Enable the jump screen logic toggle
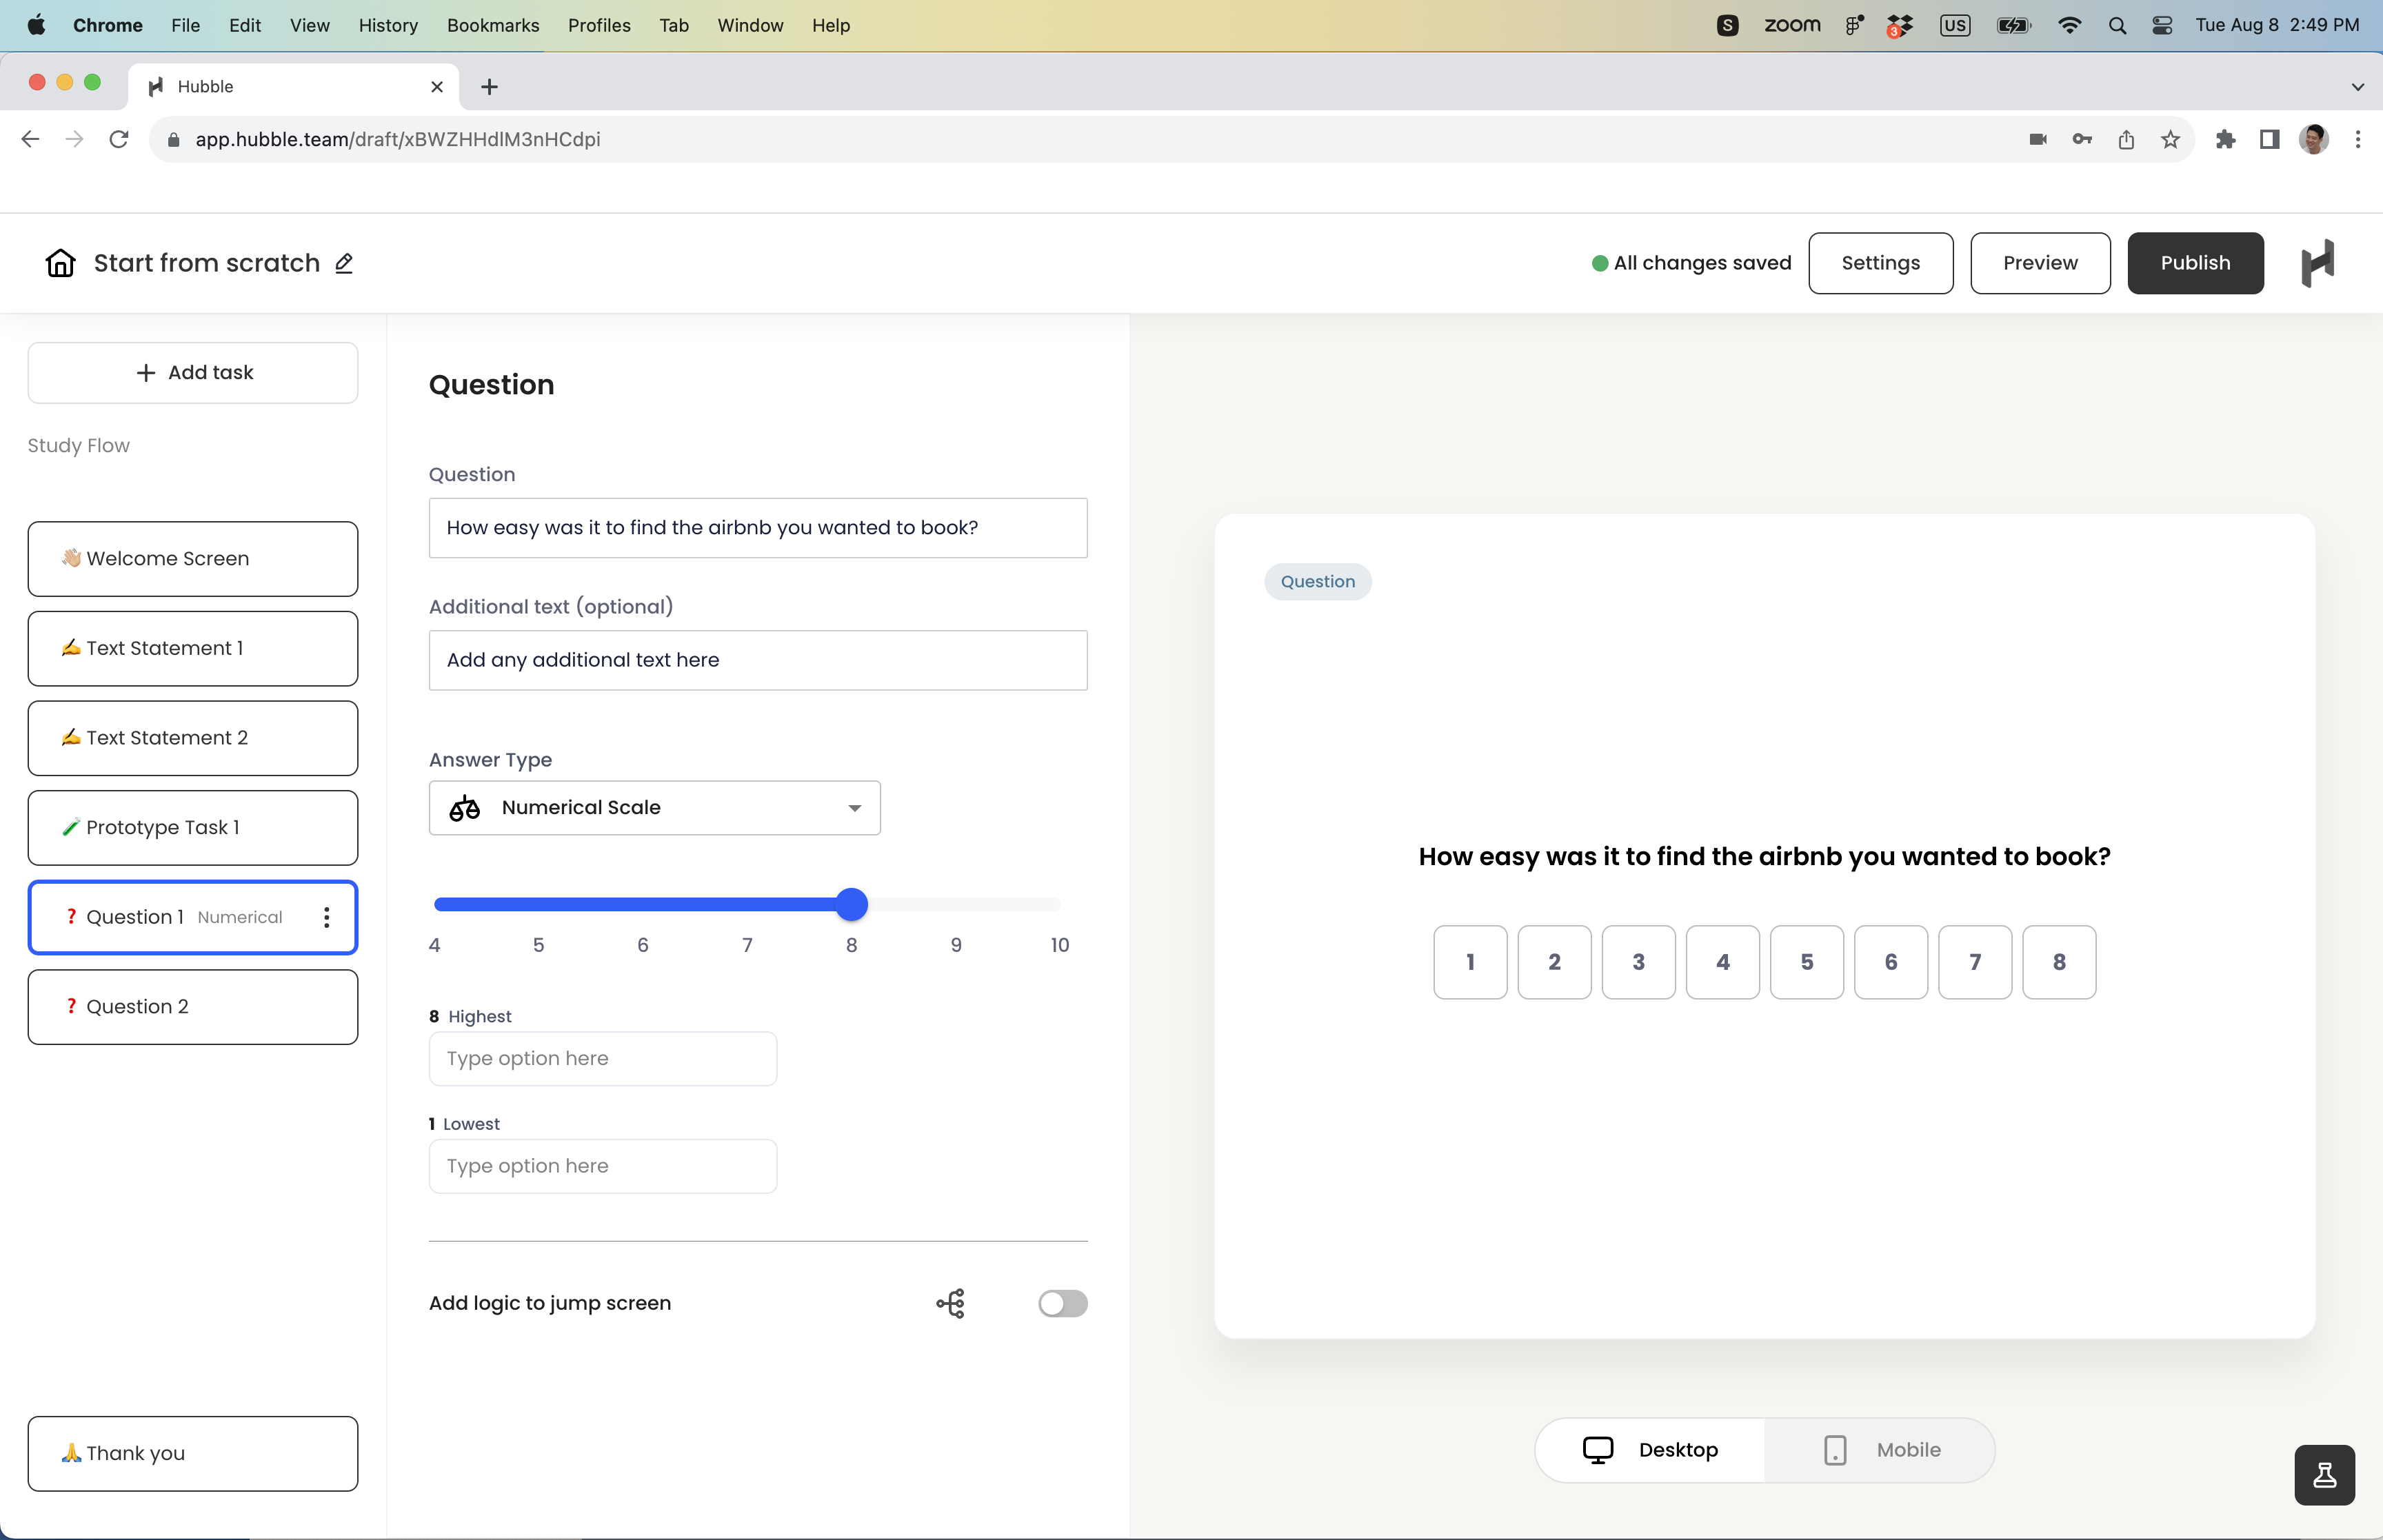 [x=1062, y=1303]
